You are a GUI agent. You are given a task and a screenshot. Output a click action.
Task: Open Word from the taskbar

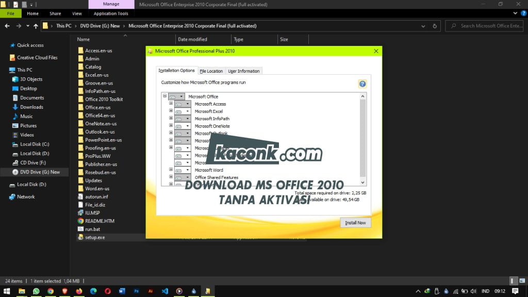pos(122,291)
